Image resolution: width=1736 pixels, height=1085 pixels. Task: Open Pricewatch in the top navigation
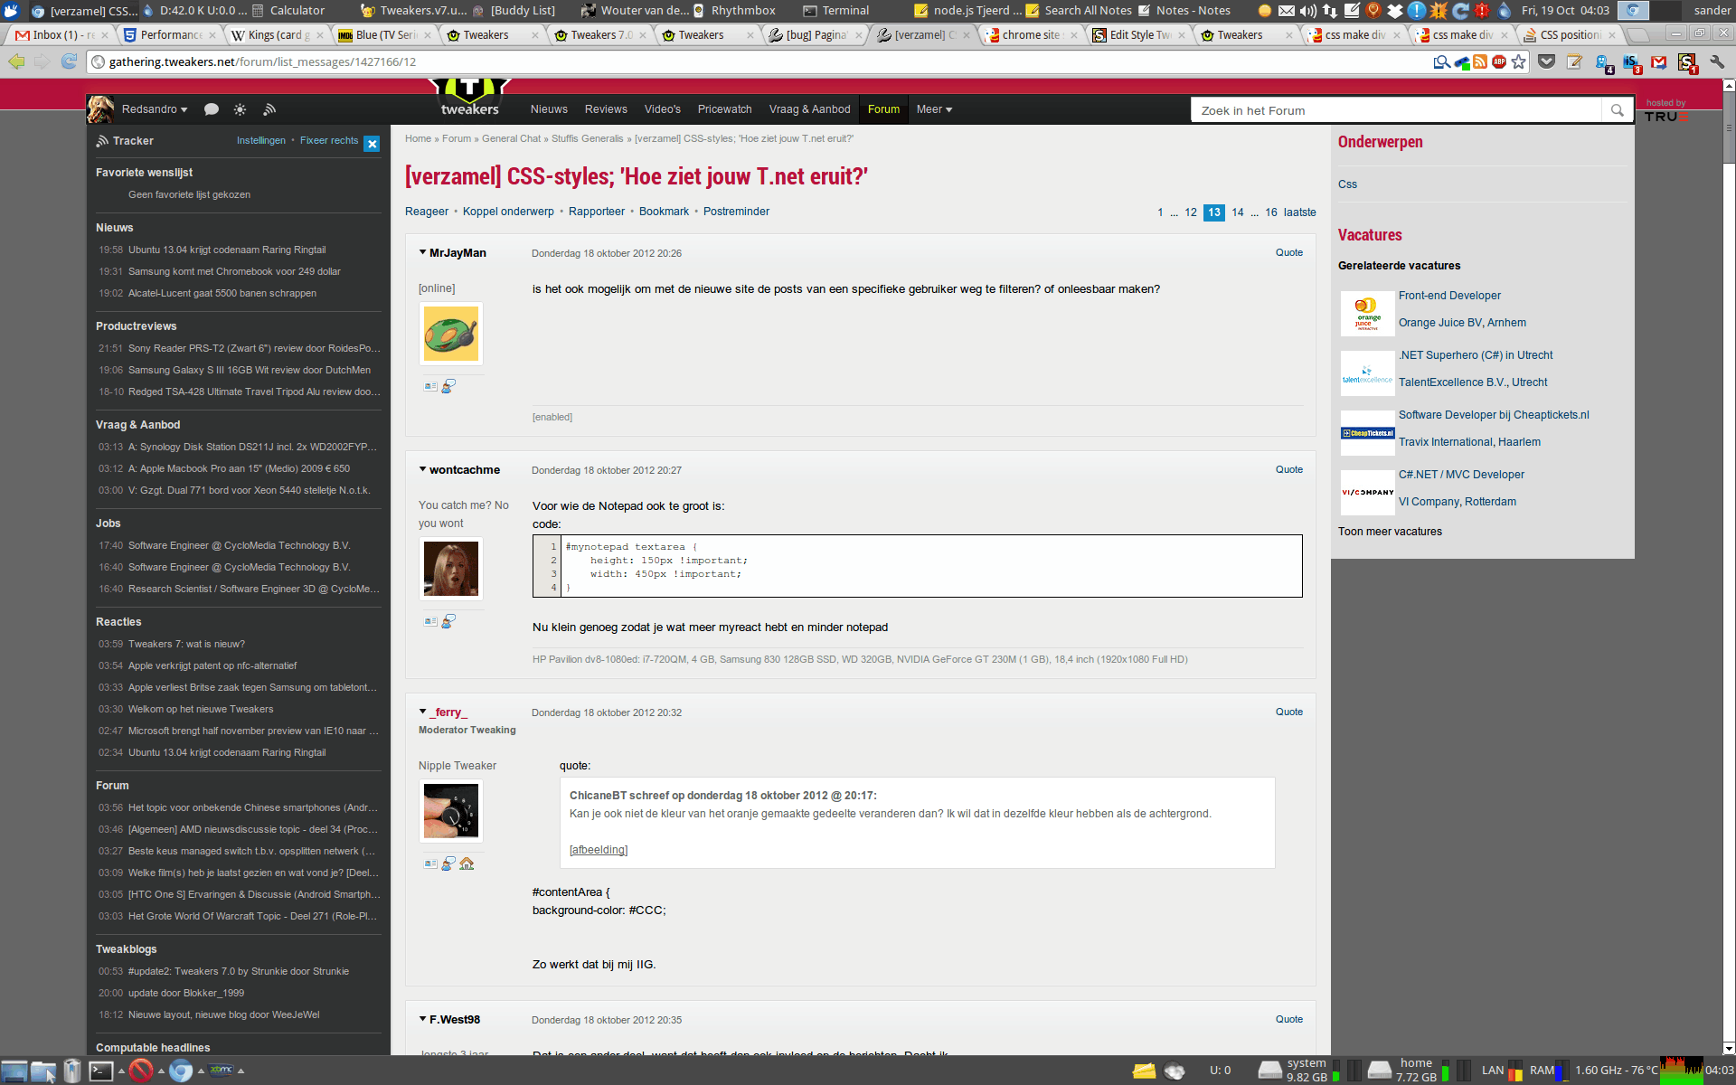point(724,109)
